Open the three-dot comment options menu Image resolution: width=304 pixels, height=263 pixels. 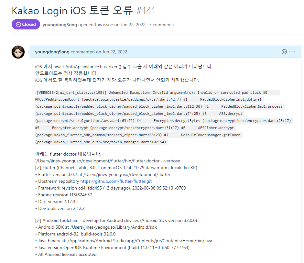(292, 52)
